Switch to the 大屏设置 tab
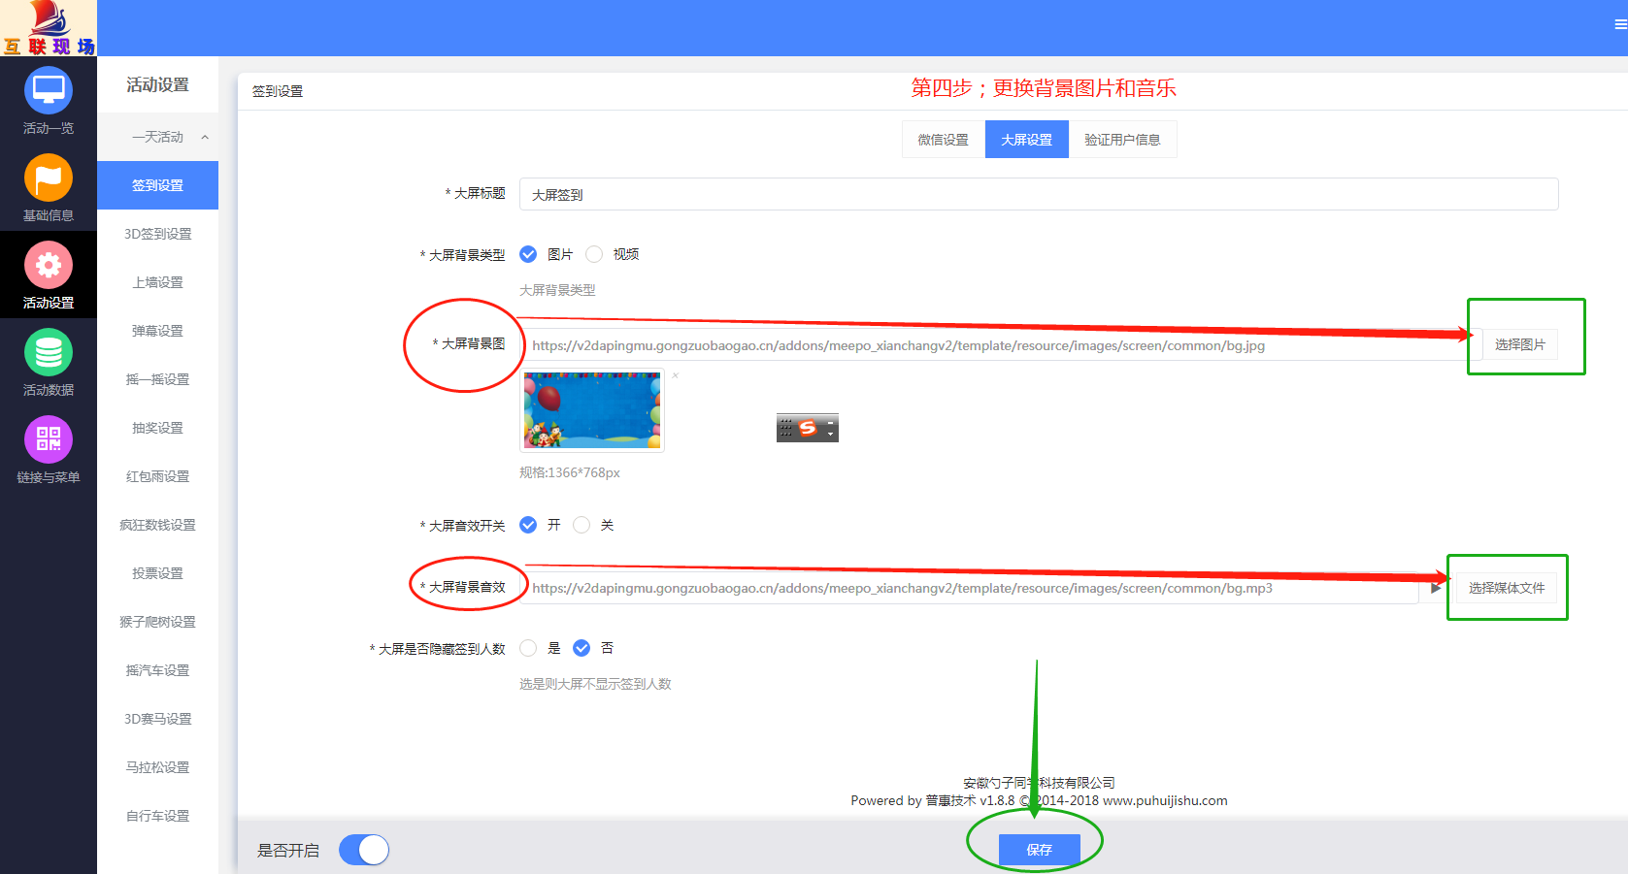1628x874 pixels. [1027, 140]
